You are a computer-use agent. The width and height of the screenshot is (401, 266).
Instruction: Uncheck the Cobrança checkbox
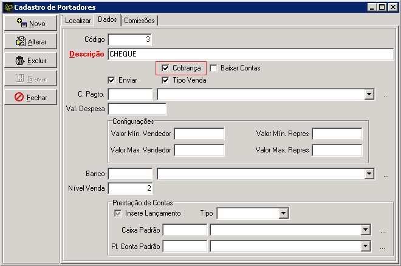(x=165, y=68)
